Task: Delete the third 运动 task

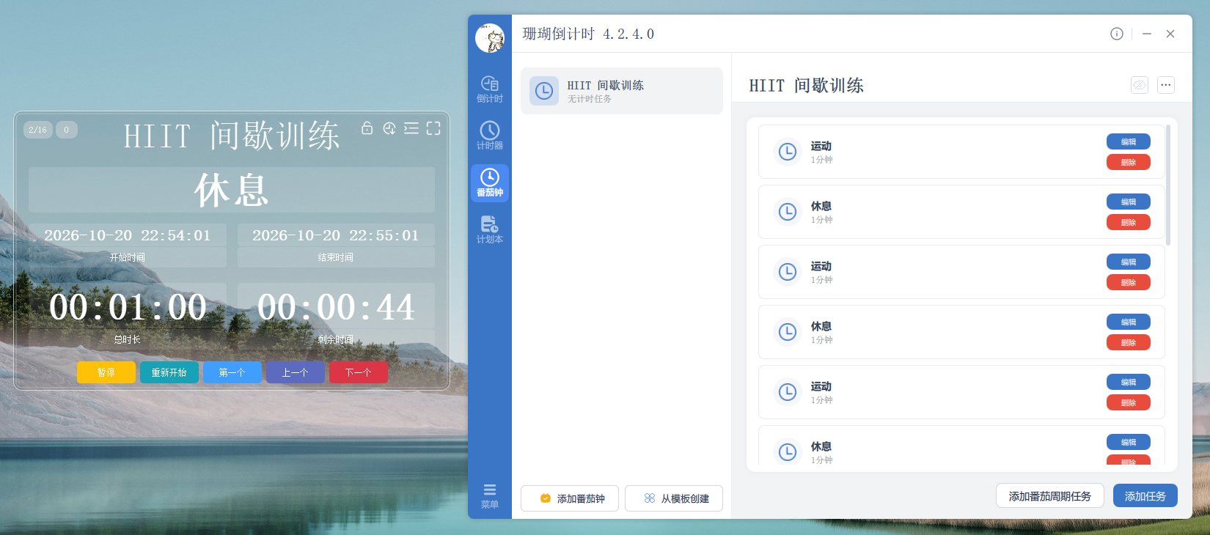Action: coord(1129,402)
